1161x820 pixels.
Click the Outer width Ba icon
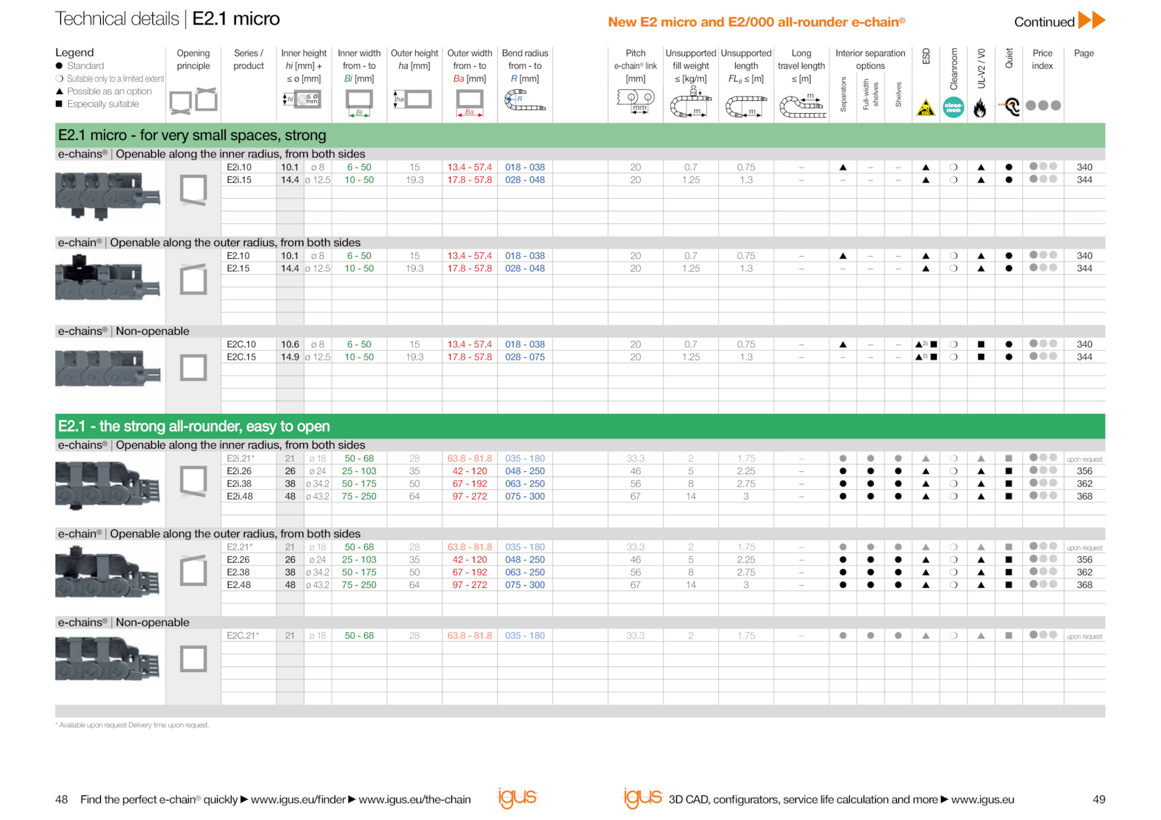click(469, 103)
